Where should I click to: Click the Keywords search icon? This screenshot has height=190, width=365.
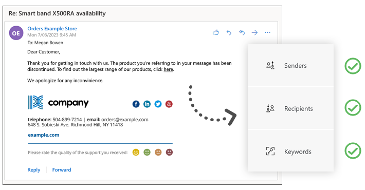point(270,151)
